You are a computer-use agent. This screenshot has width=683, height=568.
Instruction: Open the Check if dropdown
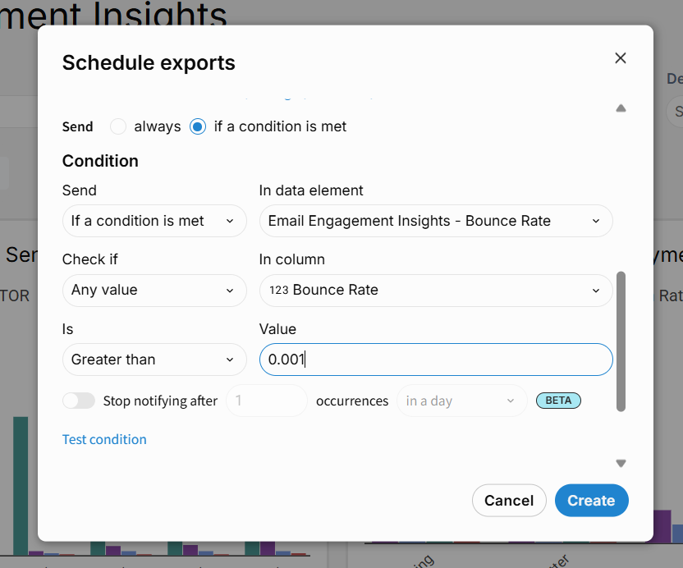pyautogui.click(x=154, y=290)
